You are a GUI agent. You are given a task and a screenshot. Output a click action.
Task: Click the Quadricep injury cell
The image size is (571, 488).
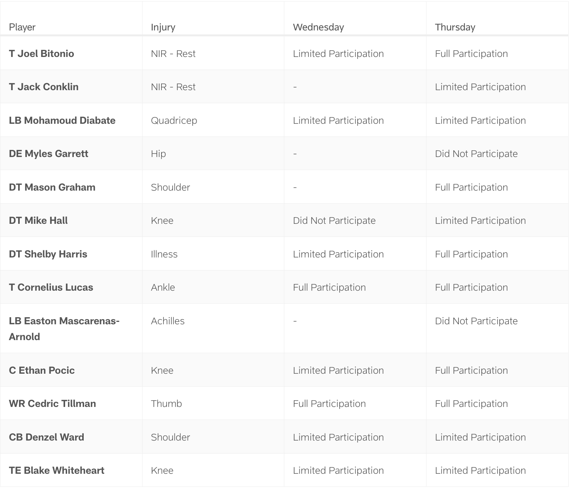[x=174, y=121]
